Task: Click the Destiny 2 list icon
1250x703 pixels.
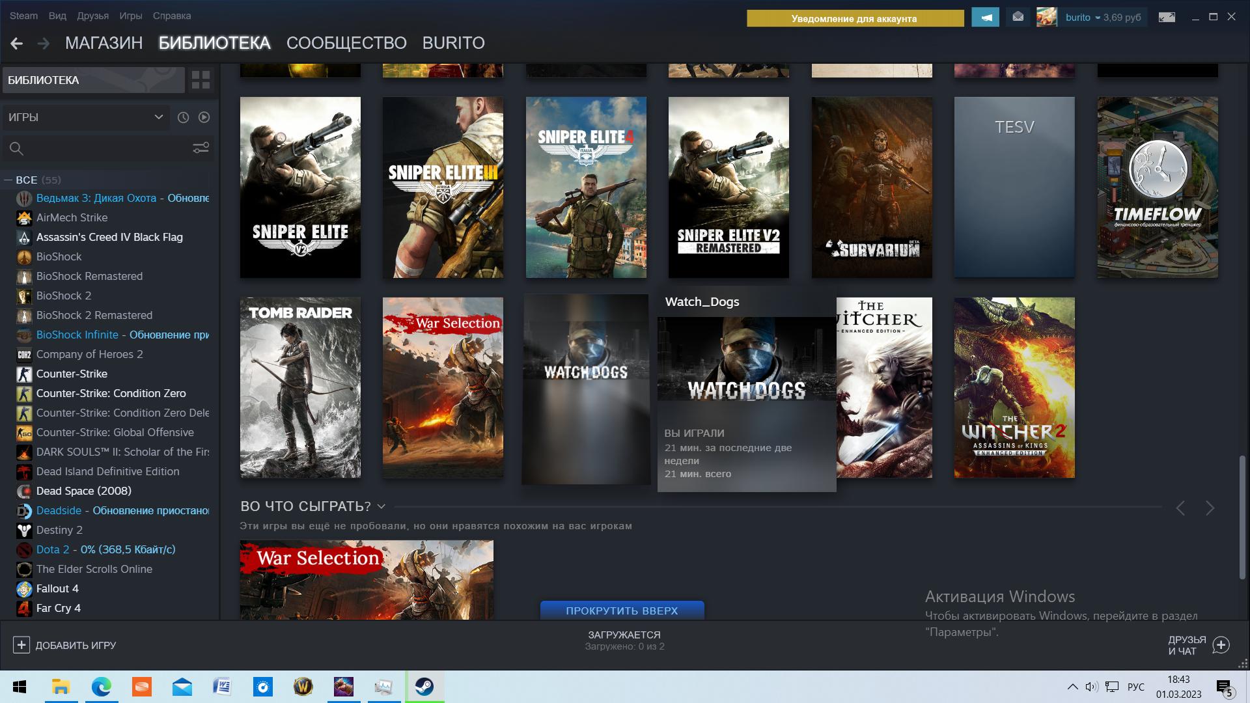Action: 24,531
